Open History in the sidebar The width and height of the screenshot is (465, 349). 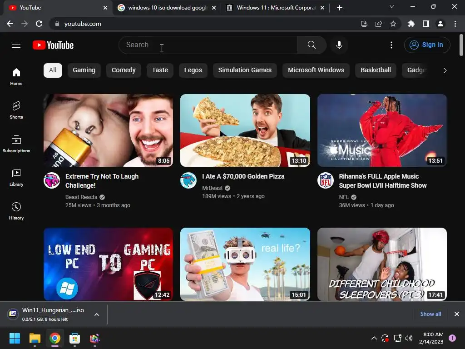click(16, 211)
